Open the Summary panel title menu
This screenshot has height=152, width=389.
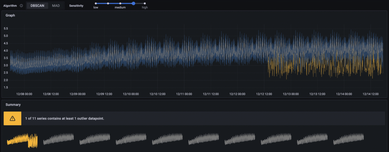tap(13, 105)
